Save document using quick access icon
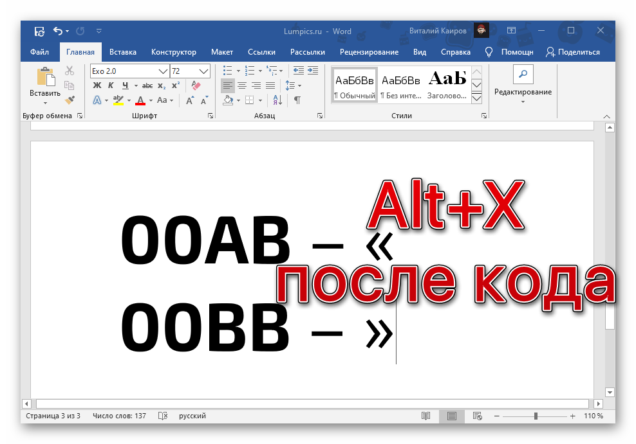This screenshot has width=636, height=444. click(x=39, y=31)
